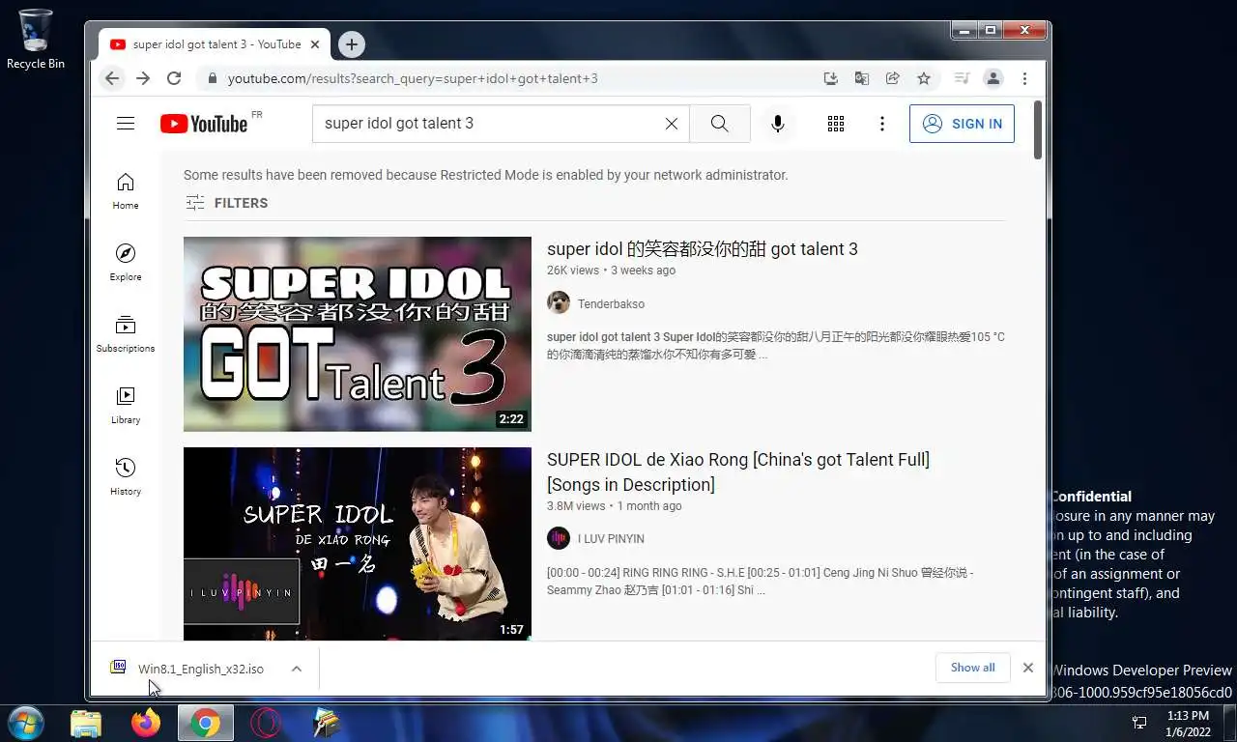
Task: Click the SIGN IN button
Action: pyautogui.click(x=962, y=124)
